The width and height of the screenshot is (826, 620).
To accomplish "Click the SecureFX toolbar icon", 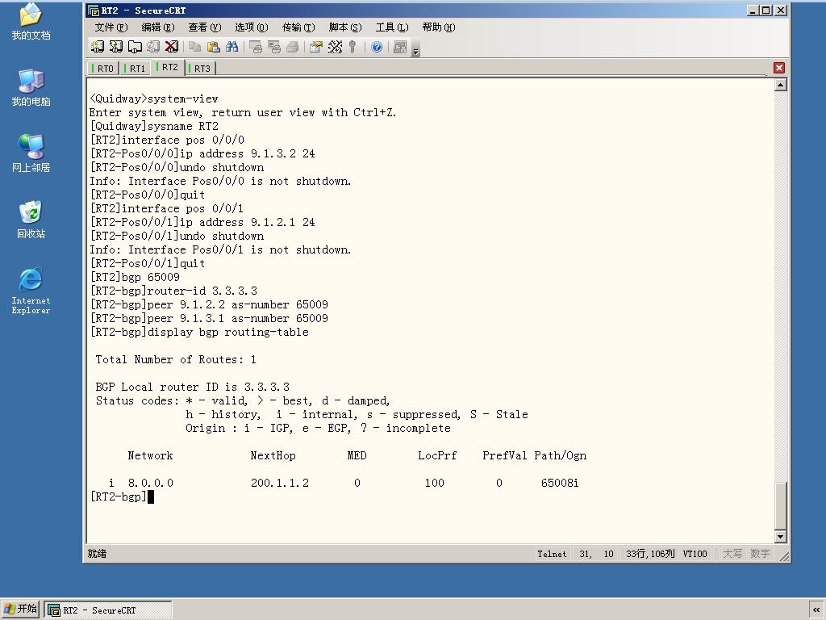I will [x=400, y=47].
